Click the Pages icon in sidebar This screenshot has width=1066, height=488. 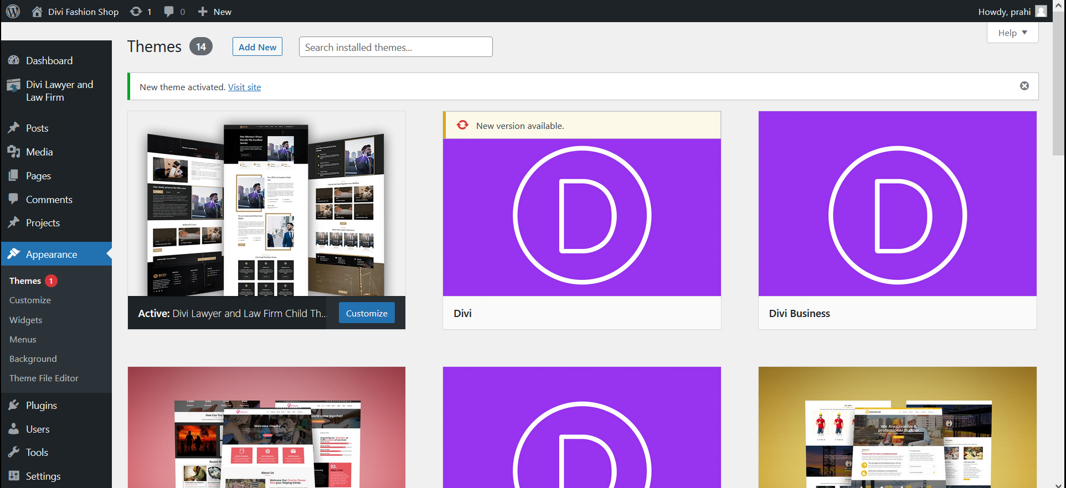coord(14,175)
